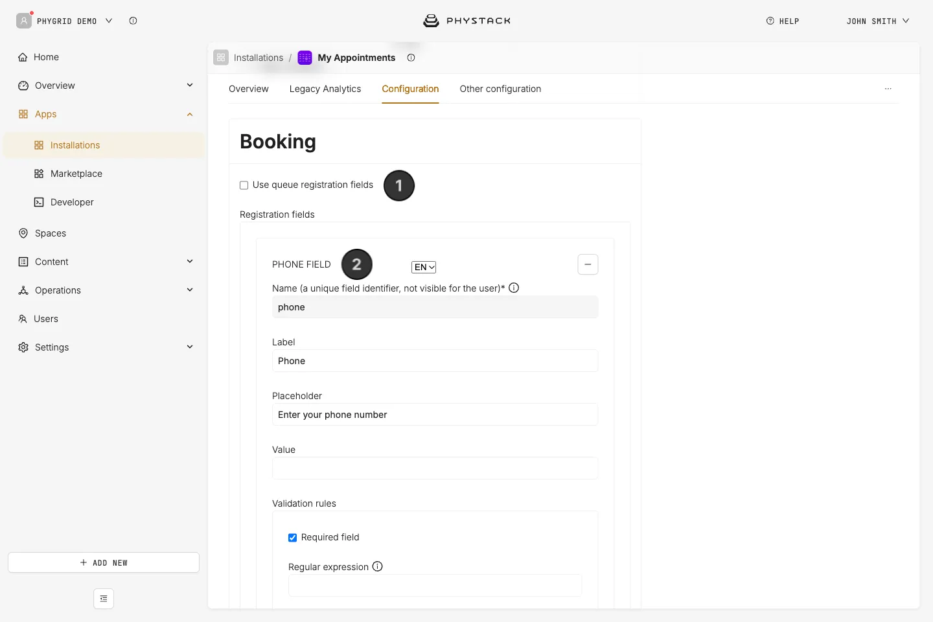
Task: Click the empty Value input field
Action: point(435,468)
